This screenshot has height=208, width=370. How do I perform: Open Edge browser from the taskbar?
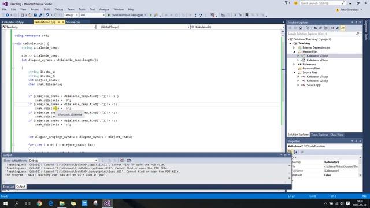coord(50,203)
